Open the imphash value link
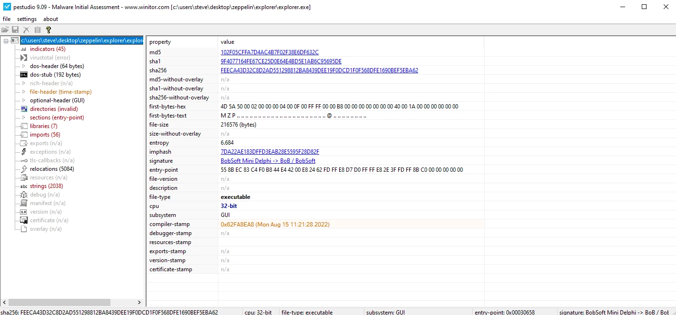 click(270, 152)
